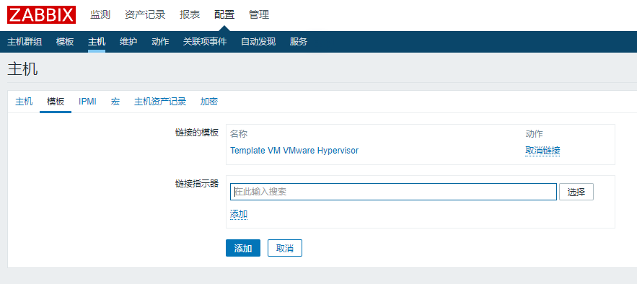Click the 链接的模板 label

click(x=197, y=133)
